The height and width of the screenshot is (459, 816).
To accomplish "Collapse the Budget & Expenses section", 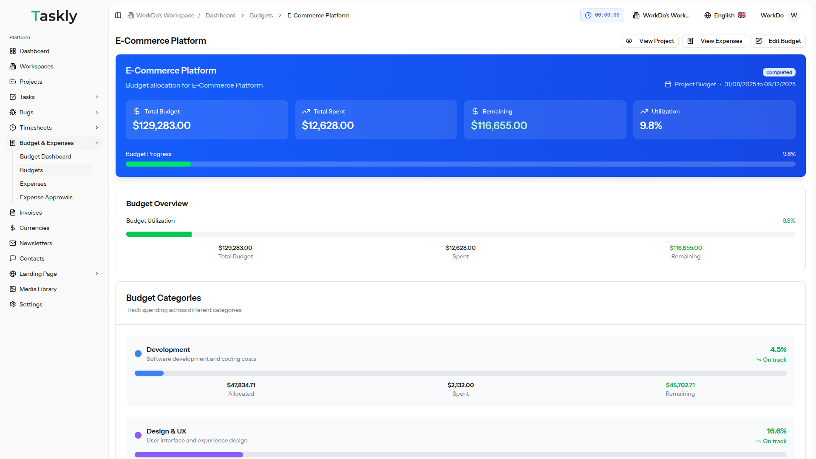I will (x=97, y=143).
